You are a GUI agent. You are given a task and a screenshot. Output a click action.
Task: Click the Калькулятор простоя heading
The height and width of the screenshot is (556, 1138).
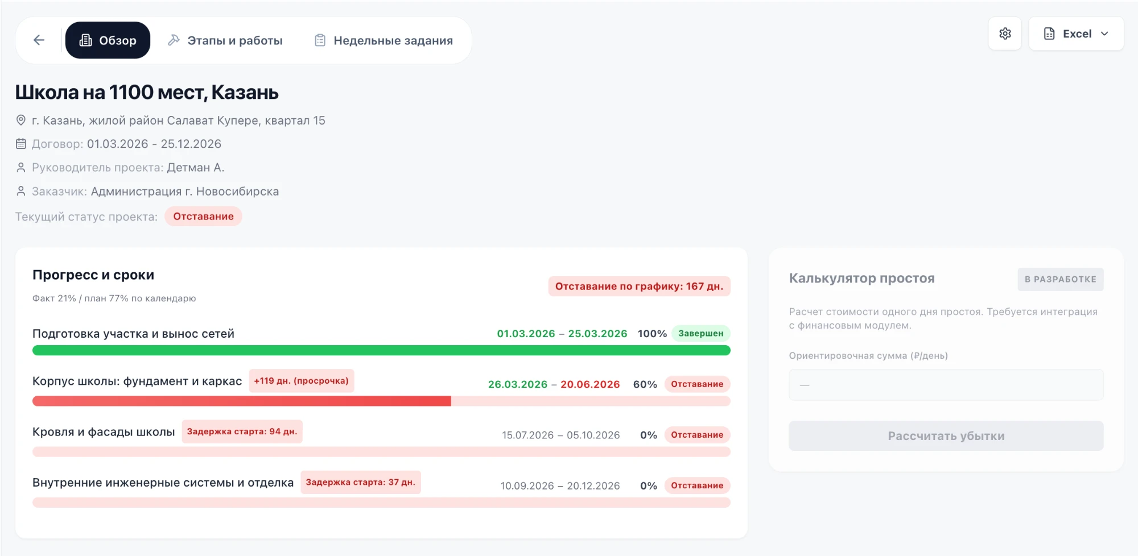(861, 279)
